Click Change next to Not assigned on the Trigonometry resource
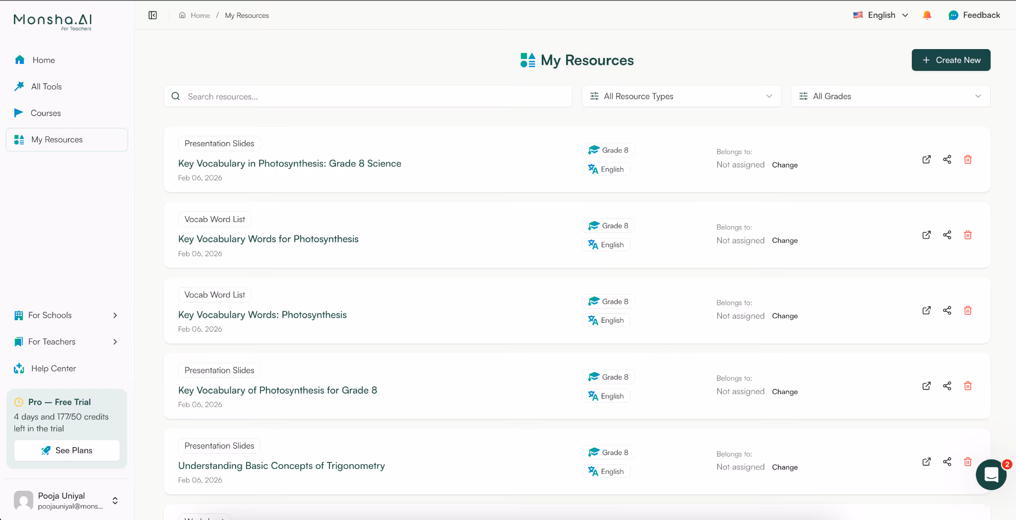 coord(784,467)
